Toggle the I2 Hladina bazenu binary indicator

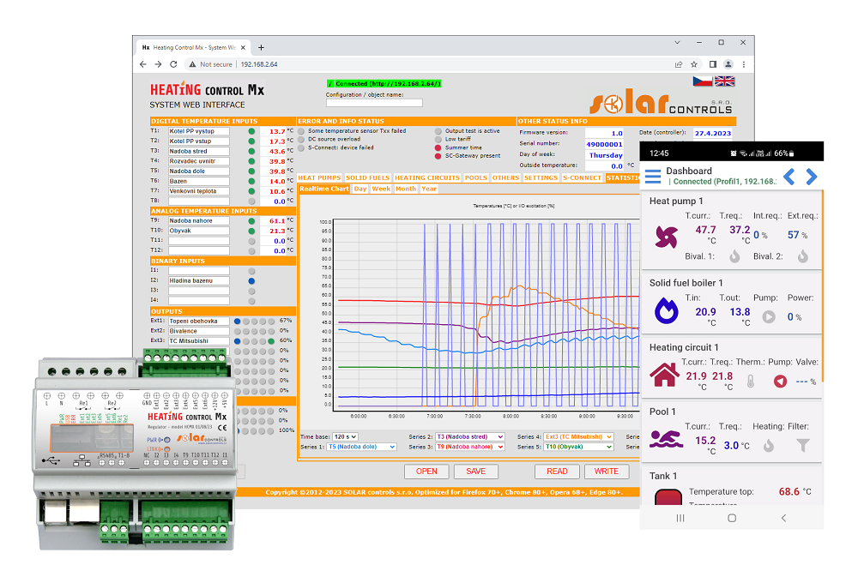point(251,280)
